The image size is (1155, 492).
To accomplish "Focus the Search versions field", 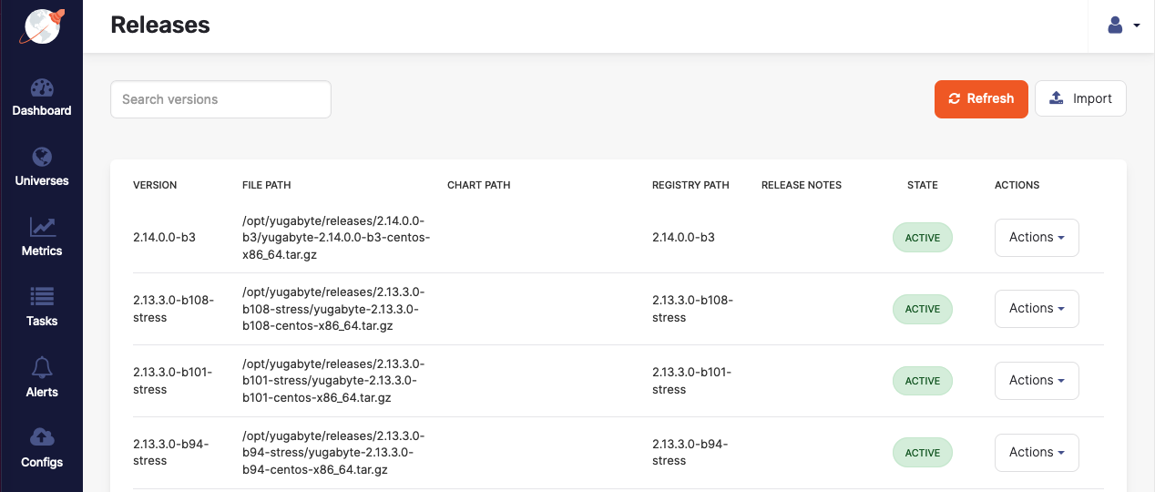I will coord(220,99).
